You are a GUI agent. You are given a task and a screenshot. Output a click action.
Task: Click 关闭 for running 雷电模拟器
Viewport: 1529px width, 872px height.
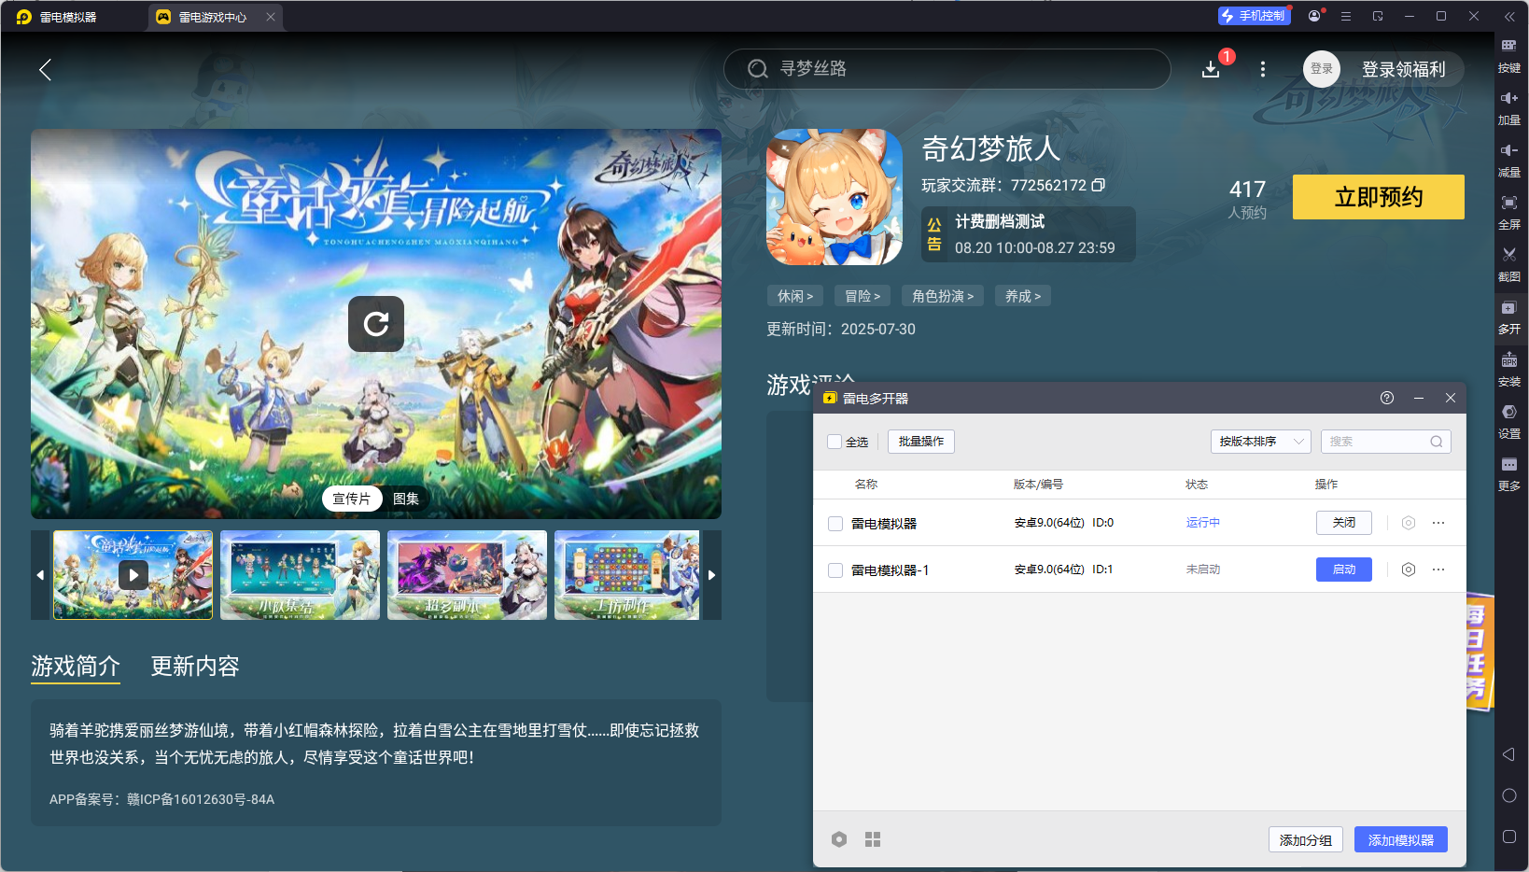pyautogui.click(x=1344, y=523)
